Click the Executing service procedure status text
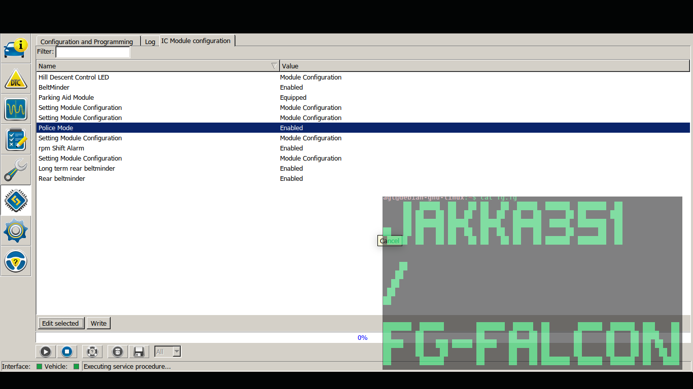This screenshot has height=389, width=693. (127, 366)
